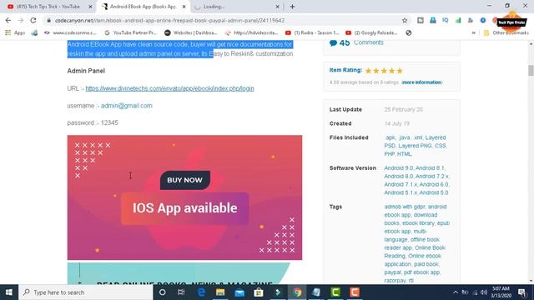534x300 pixels.
Task: Click the browser forward arrow
Action: point(21,20)
